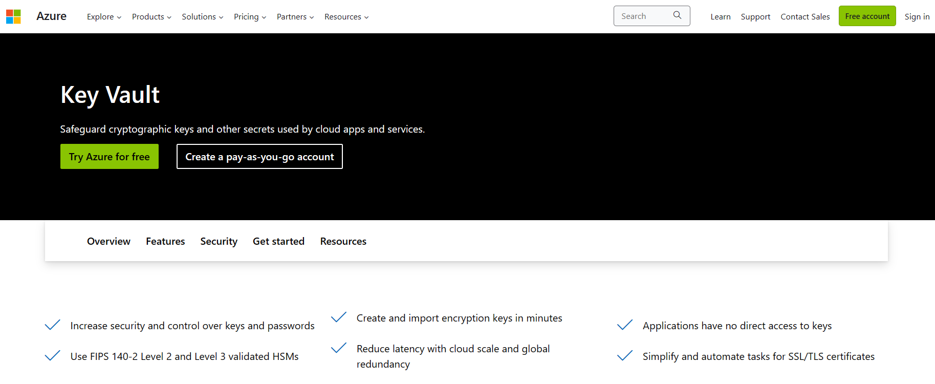Click the Sign in link
This screenshot has height=384, width=935.
pos(917,17)
